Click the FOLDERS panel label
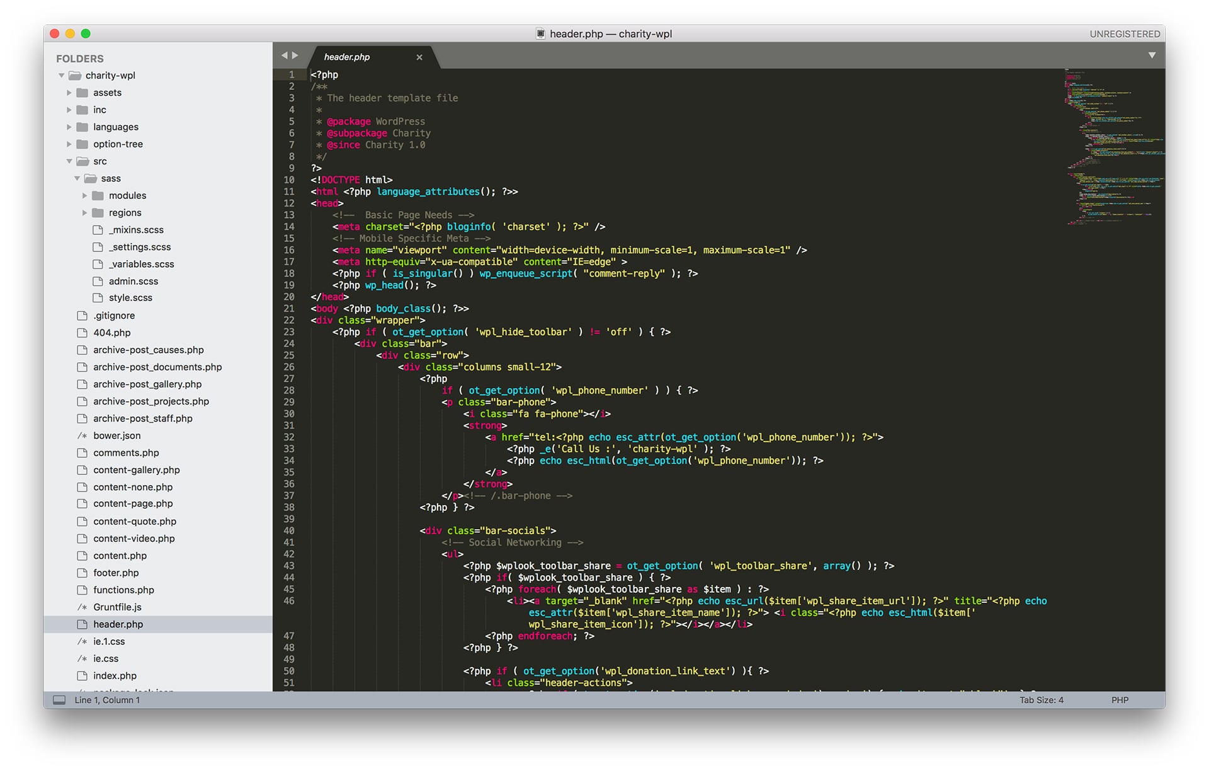1209x771 pixels. pos(83,57)
